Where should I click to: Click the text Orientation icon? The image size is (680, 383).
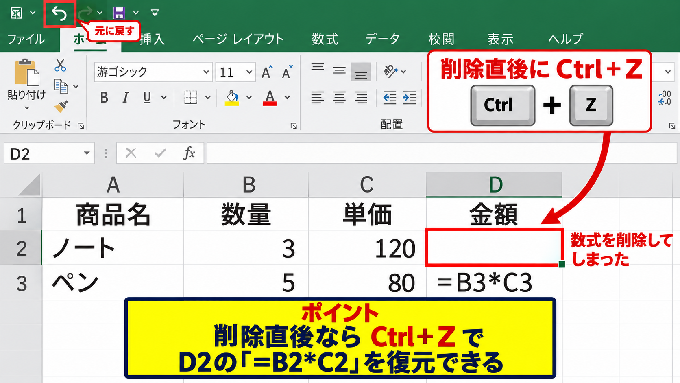[x=390, y=71]
